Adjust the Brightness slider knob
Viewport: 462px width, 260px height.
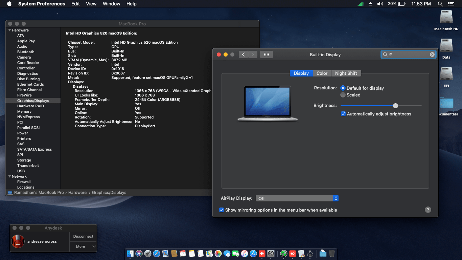pyautogui.click(x=395, y=106)
